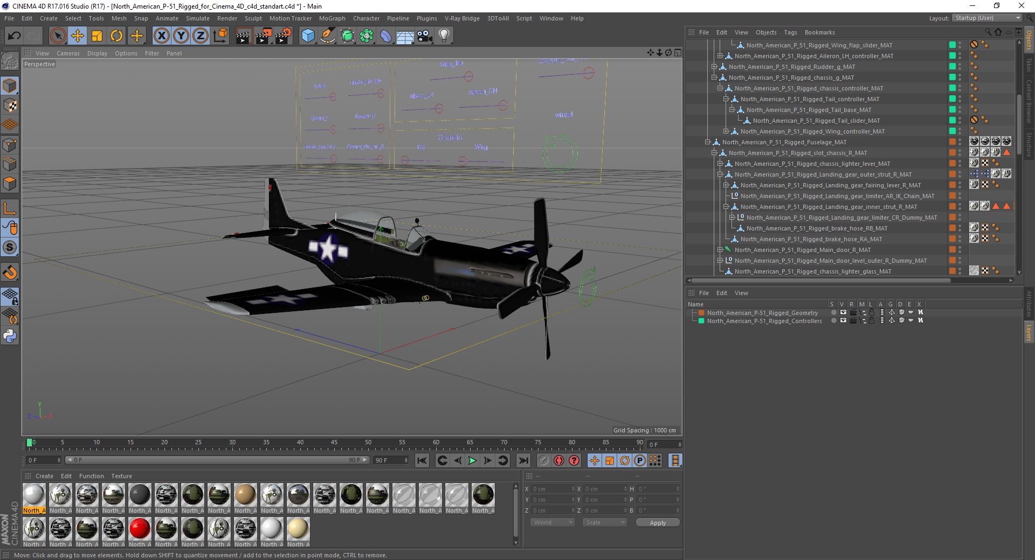Open the MoGraph menu

tap(332, 18)
